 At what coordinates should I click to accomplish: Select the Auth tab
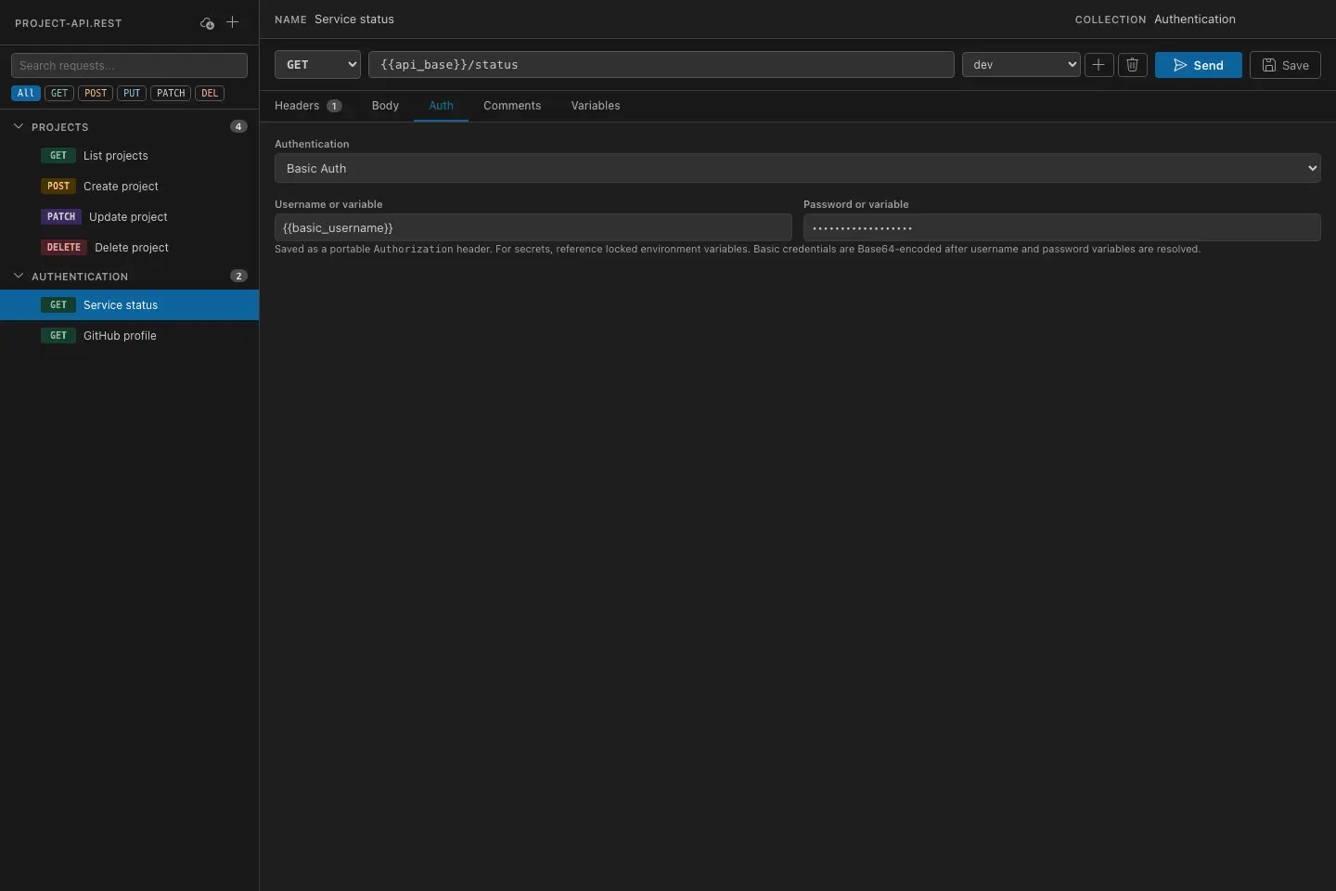[441, 106]
